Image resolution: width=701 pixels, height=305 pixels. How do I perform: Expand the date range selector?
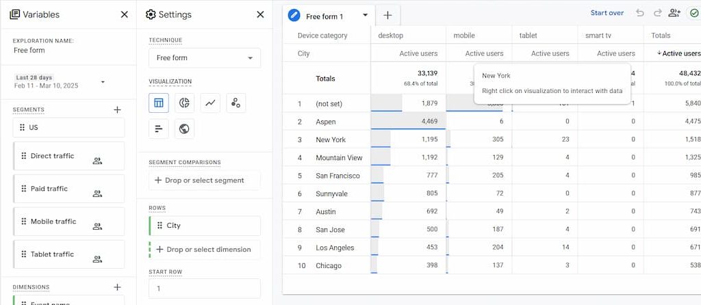click(103, 82)
